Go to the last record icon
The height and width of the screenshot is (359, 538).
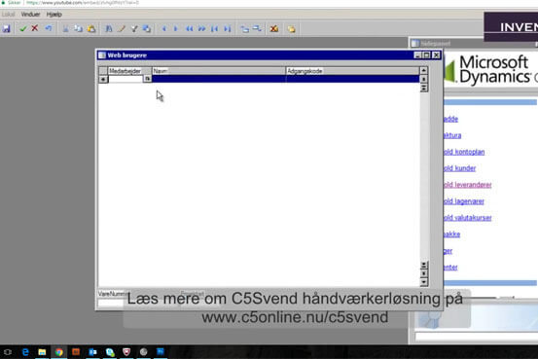(x=227, y=29)
